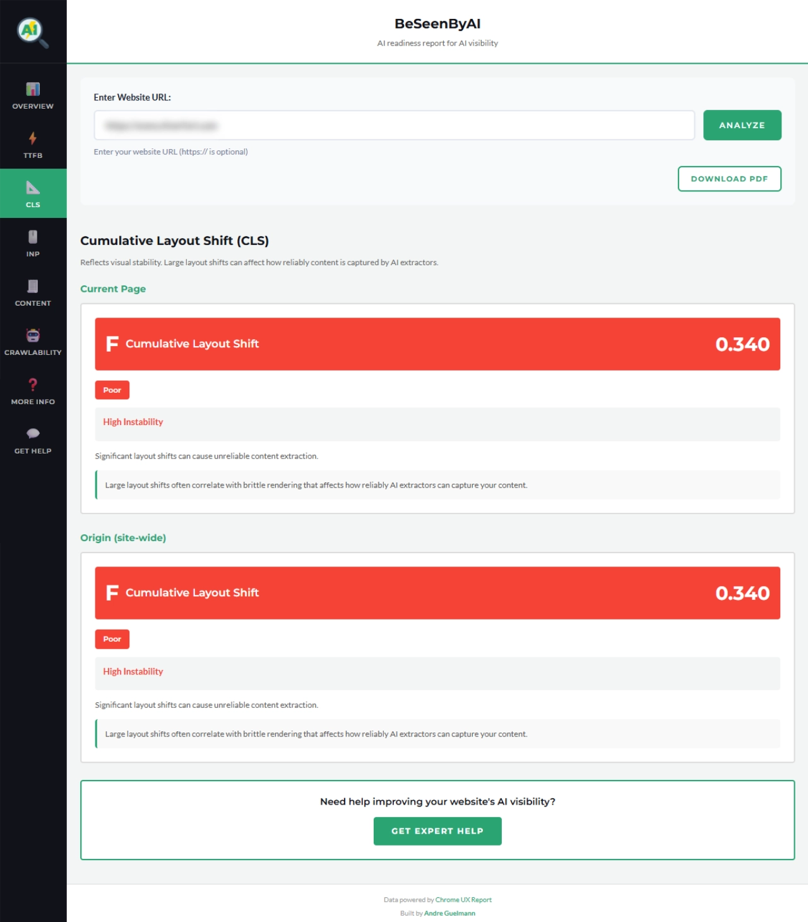Click inside the website URL input field
This screenshot has width=808, height=922.
click(x=393, y=124)
